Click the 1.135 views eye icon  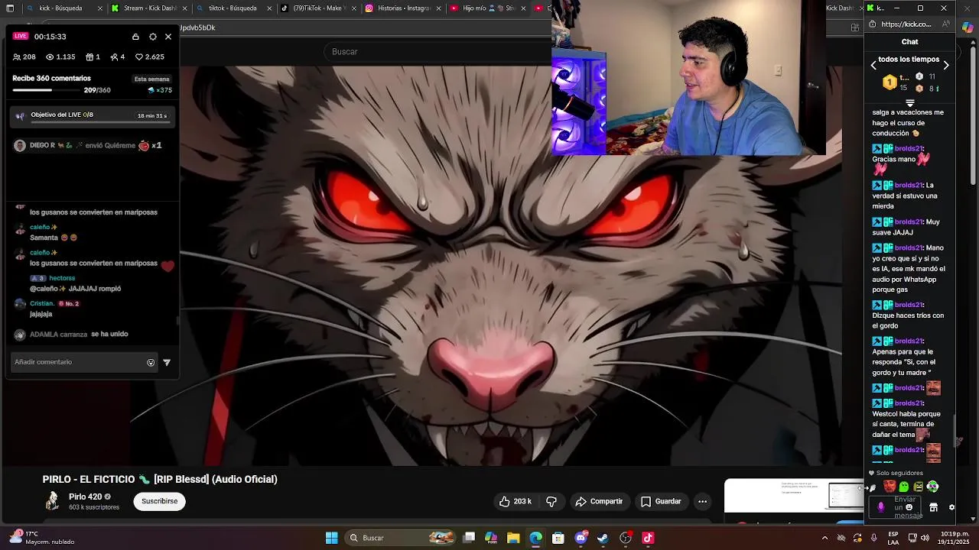50,57
